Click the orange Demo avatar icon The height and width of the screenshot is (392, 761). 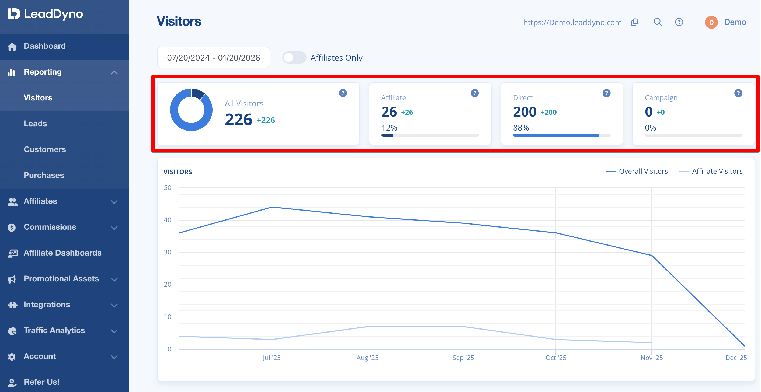tap(711, 22)
